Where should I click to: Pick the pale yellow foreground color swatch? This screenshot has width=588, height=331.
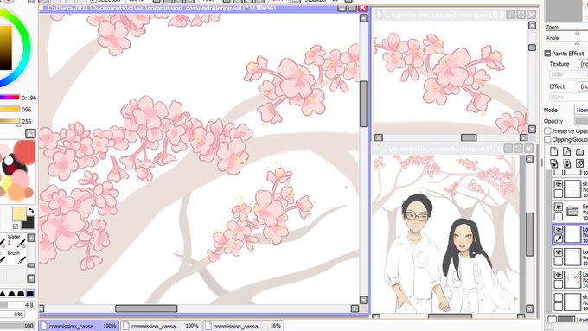pos(19,213)
